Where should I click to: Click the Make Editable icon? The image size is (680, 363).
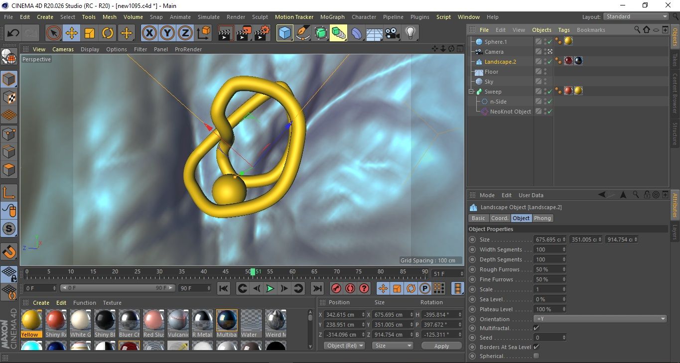tap(9, 57)
